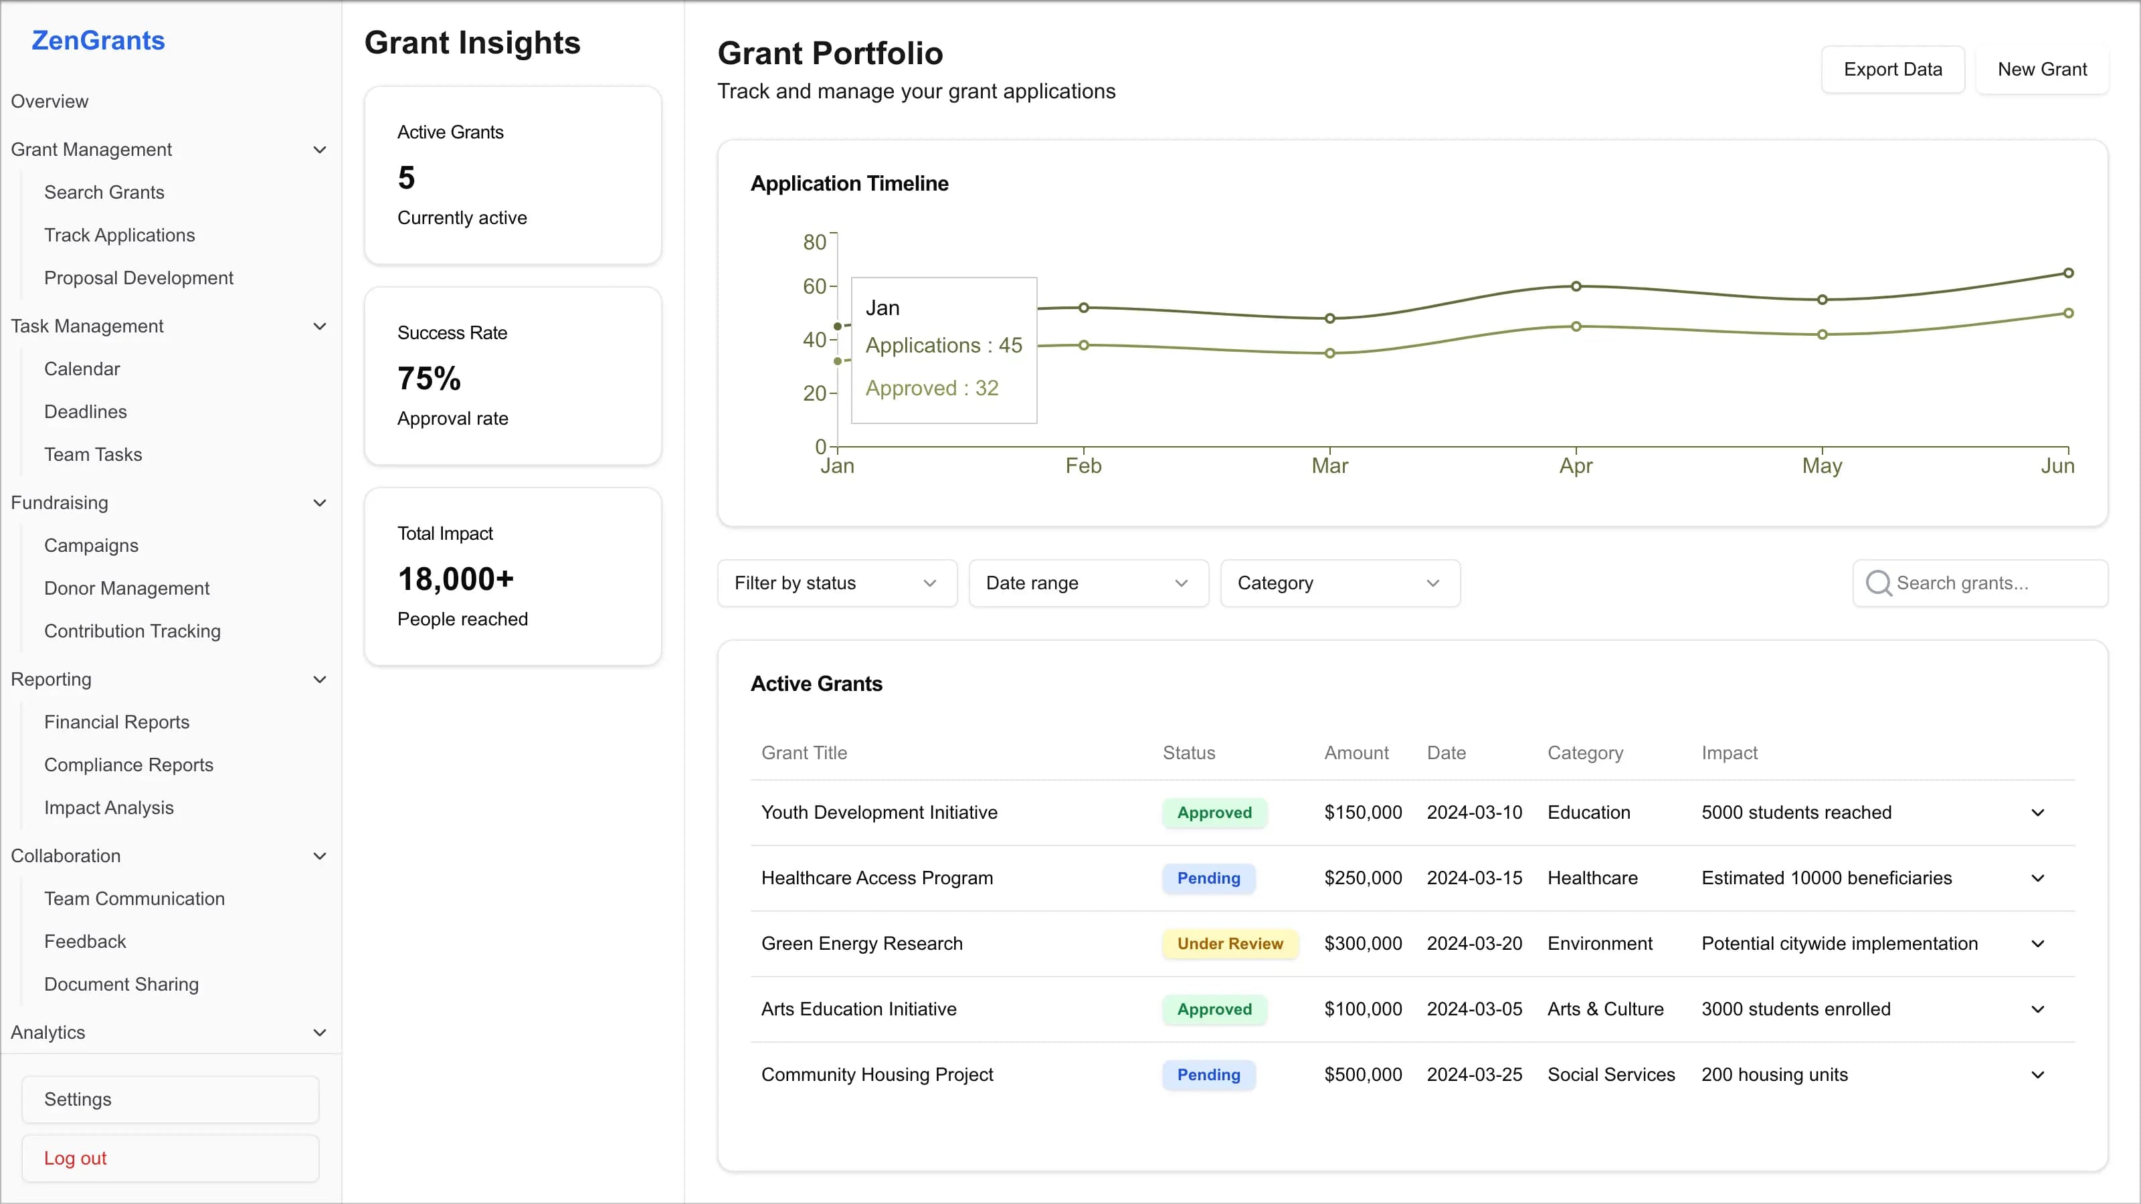Screen dimensions: 2141x1204
Task: Expand the Arts Education Initiative row
Action: (2037, 1009)
